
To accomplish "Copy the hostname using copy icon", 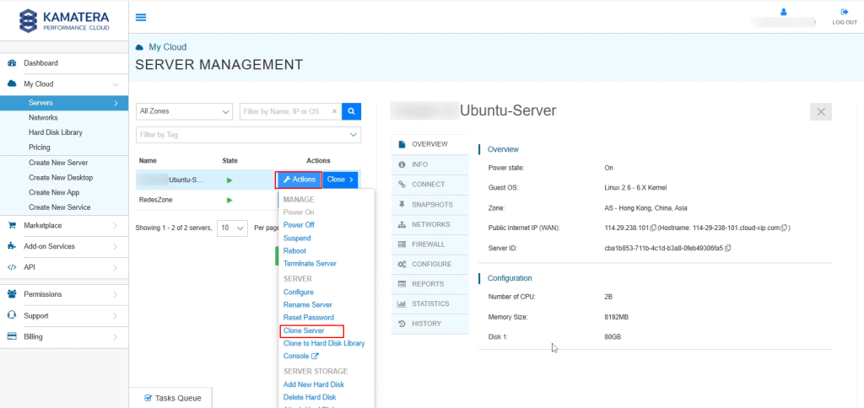I will click(x=784, y=228).
